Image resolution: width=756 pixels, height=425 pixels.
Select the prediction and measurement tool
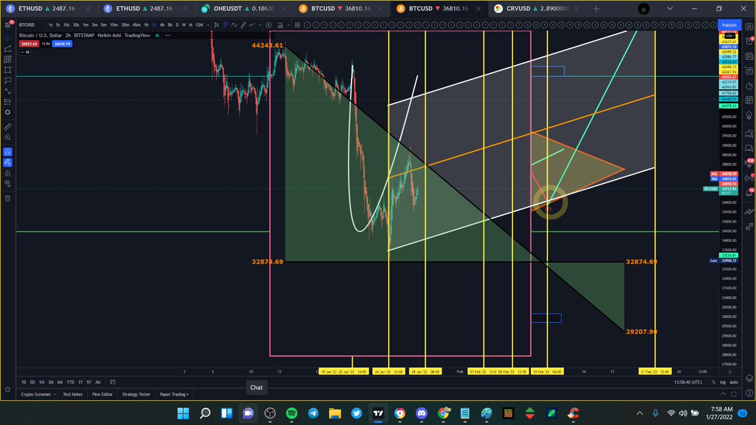[8, 101]
